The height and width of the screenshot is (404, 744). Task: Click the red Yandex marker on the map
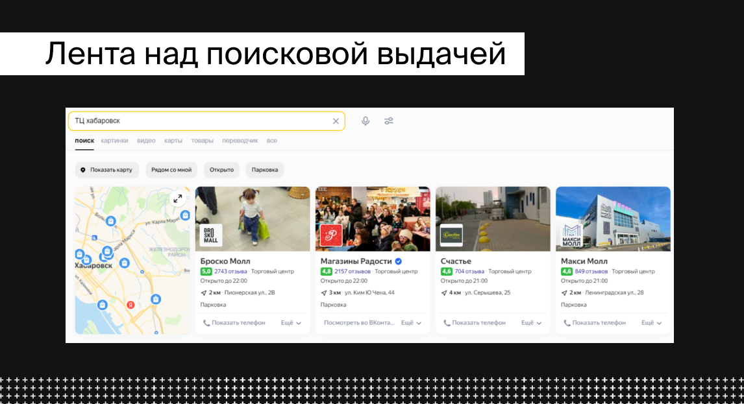click(x=130, y=305)
